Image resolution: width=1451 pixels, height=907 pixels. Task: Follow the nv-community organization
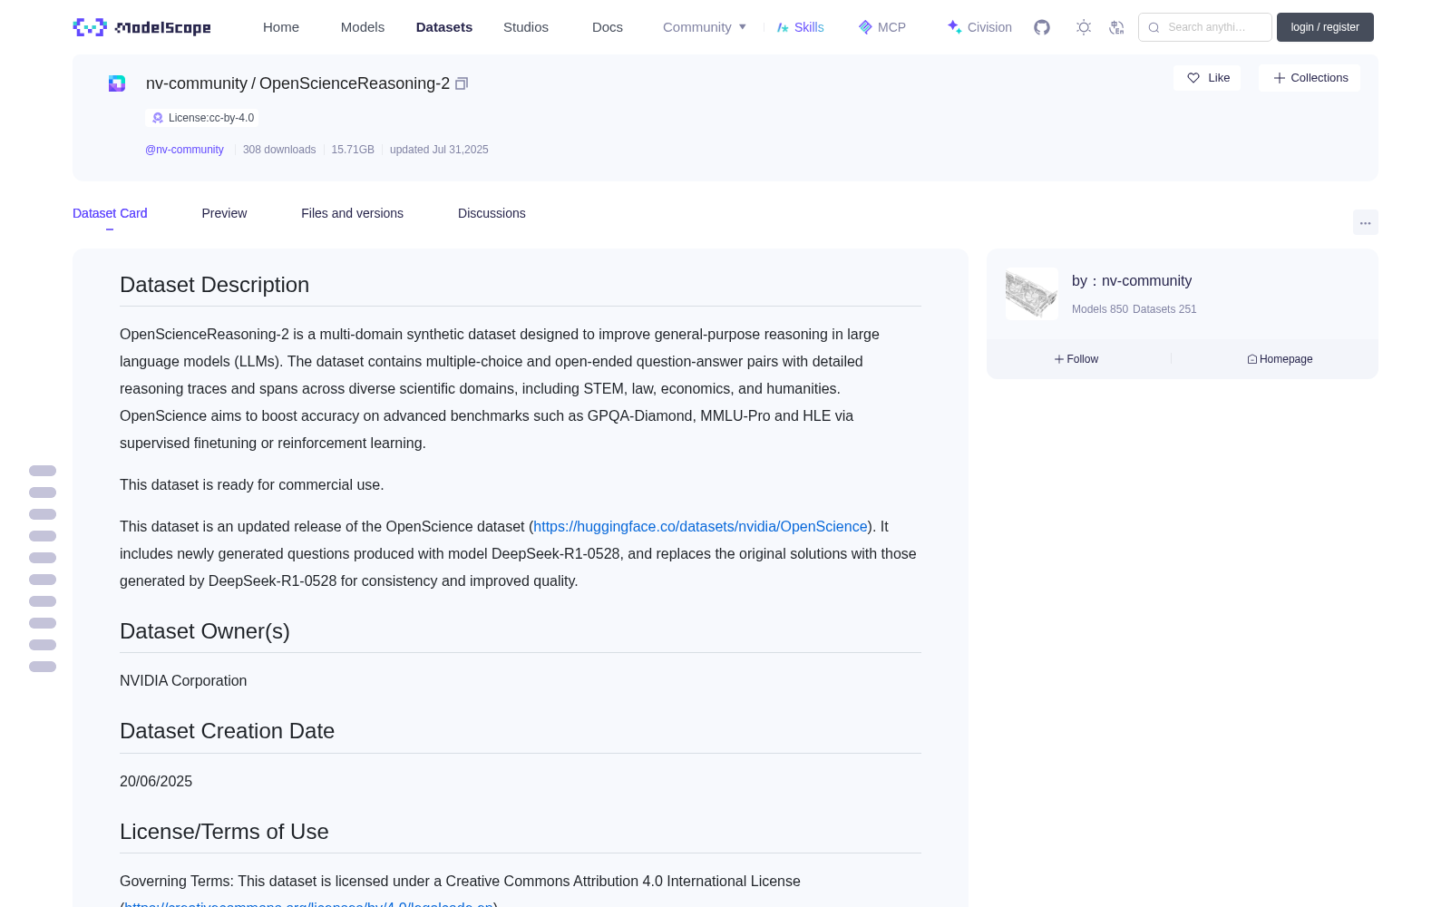coord(1076,359)
